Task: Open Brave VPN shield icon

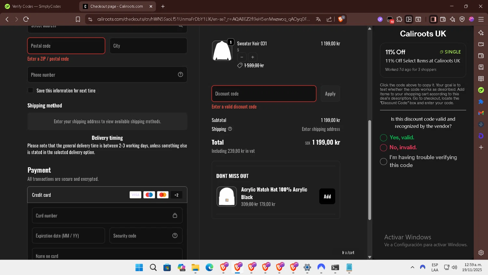Action: coord(462,19)
